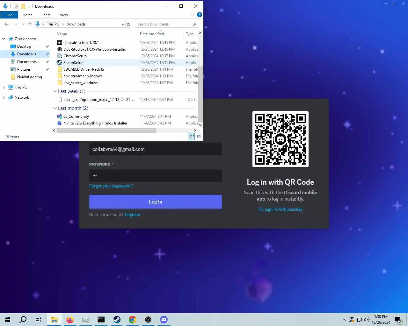Open the Share ribbon tab
This screenshot has height=326, width=408.
(46, 15)
